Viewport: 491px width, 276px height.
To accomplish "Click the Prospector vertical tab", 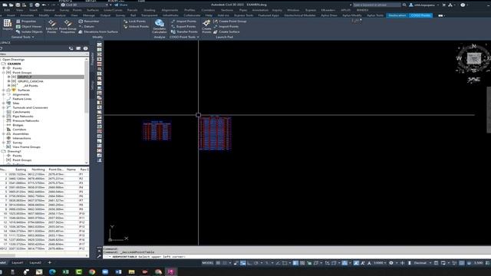I will click(x=92, y=60).
